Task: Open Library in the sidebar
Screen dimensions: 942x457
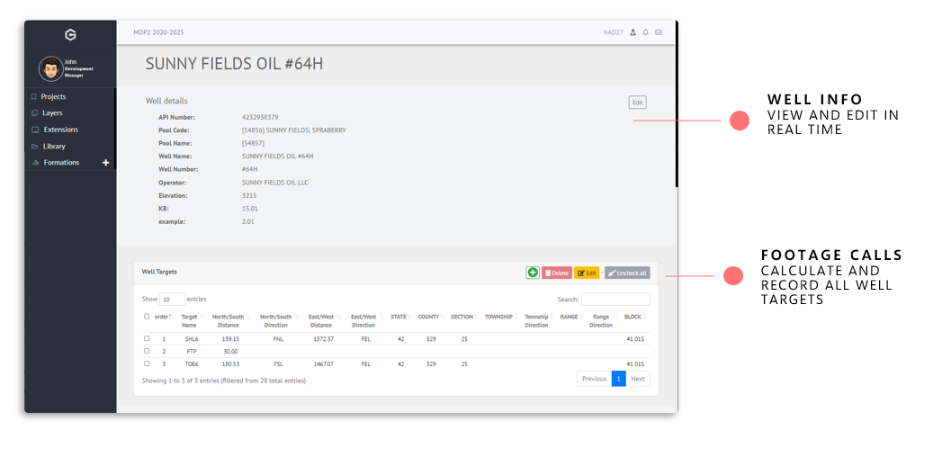Action: point(54,147)
